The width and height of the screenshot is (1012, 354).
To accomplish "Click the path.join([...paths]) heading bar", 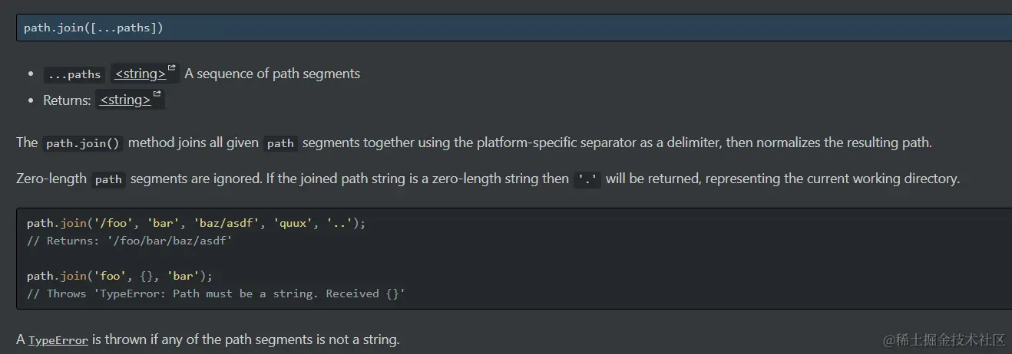I will pos(514,28).
